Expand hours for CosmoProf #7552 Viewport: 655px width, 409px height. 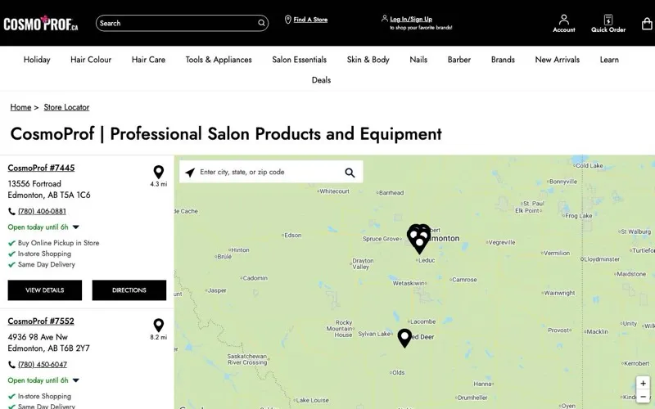pyautogui.click(x=76, y=380)
